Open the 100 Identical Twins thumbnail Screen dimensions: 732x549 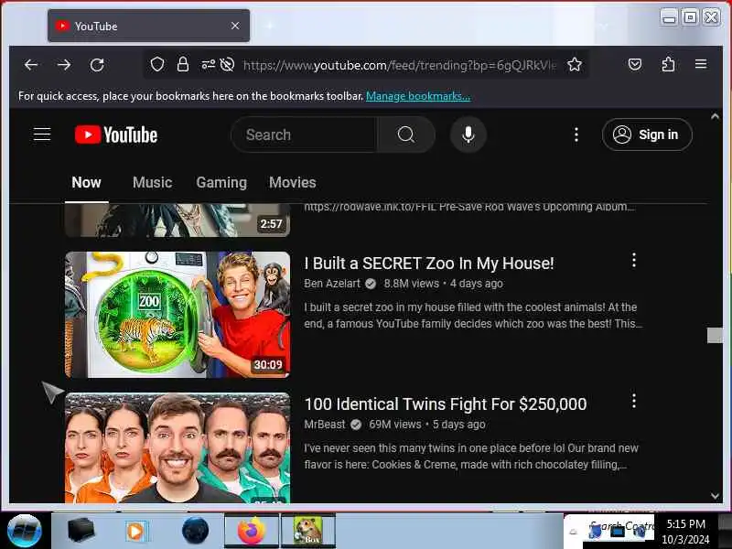178,448
